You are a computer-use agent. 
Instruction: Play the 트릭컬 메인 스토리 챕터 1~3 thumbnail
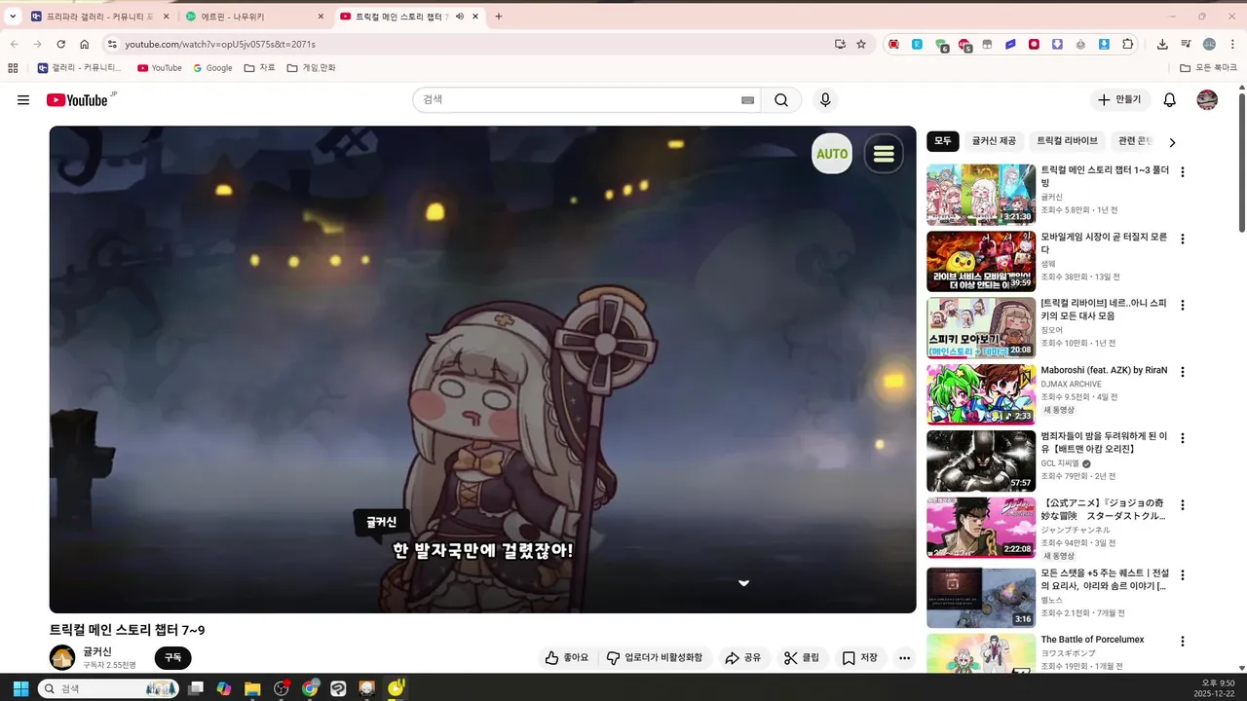981,195
